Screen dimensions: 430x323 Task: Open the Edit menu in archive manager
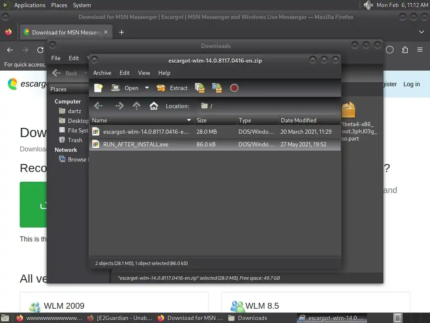pyautogui.click(x=124, y=73)
